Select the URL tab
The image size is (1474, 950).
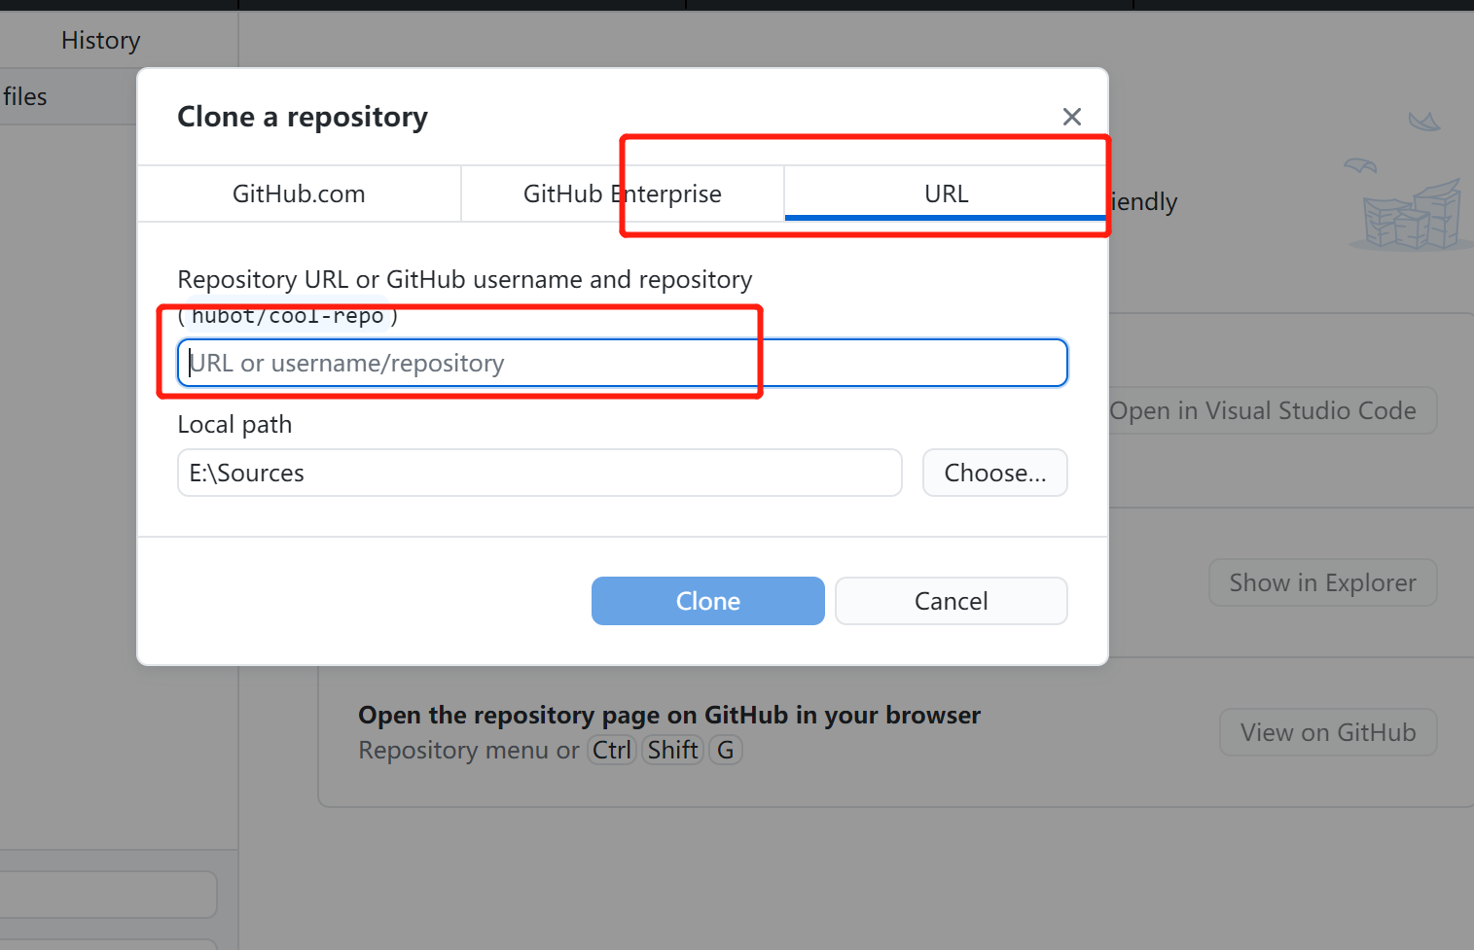945,194
